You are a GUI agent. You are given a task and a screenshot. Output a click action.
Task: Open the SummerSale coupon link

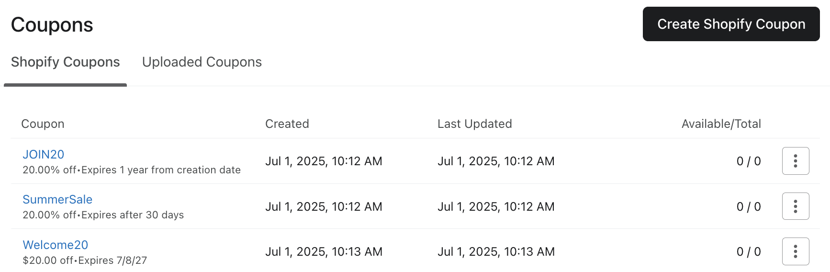[57, 199]
